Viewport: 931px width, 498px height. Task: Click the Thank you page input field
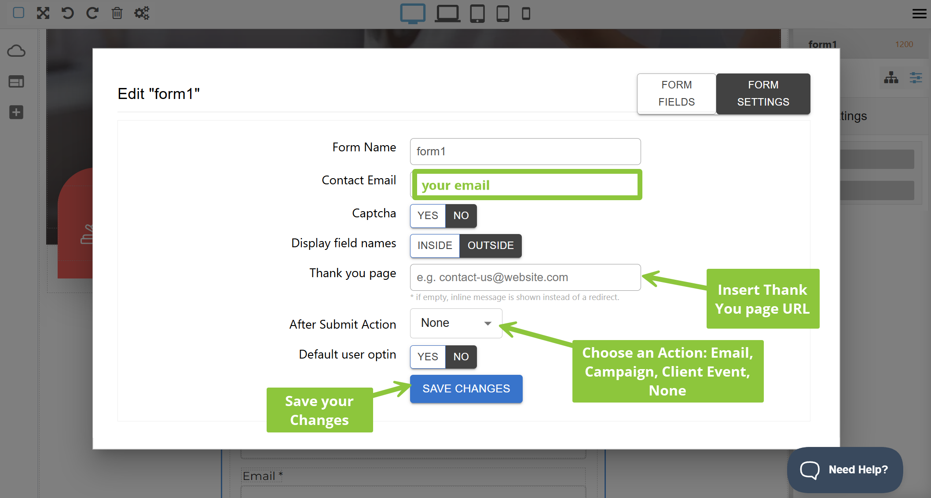pos(525,277)
